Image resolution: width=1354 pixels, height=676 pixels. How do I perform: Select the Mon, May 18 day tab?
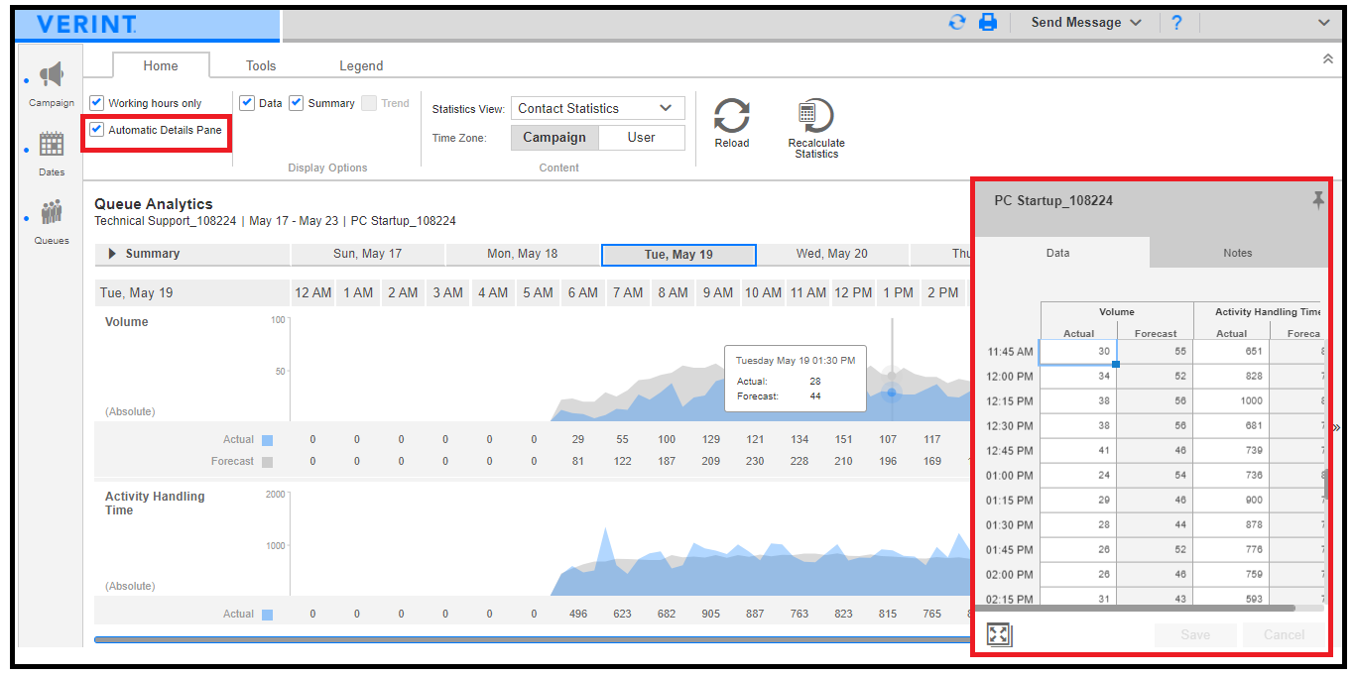click(x=523, y=254)
